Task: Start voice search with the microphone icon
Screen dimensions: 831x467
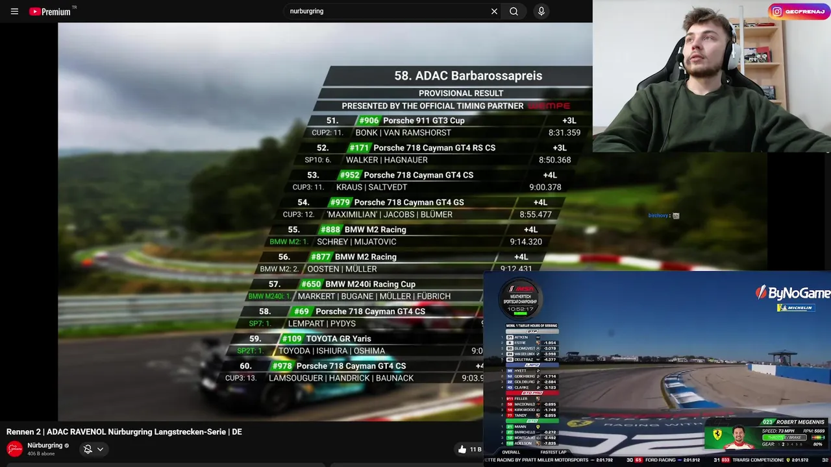Action: click(x=541, y=11)
